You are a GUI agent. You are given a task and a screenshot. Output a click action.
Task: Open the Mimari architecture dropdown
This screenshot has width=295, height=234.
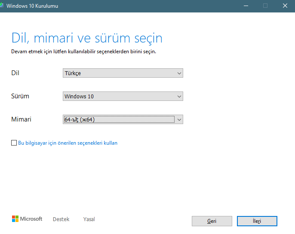pos(123,119)
